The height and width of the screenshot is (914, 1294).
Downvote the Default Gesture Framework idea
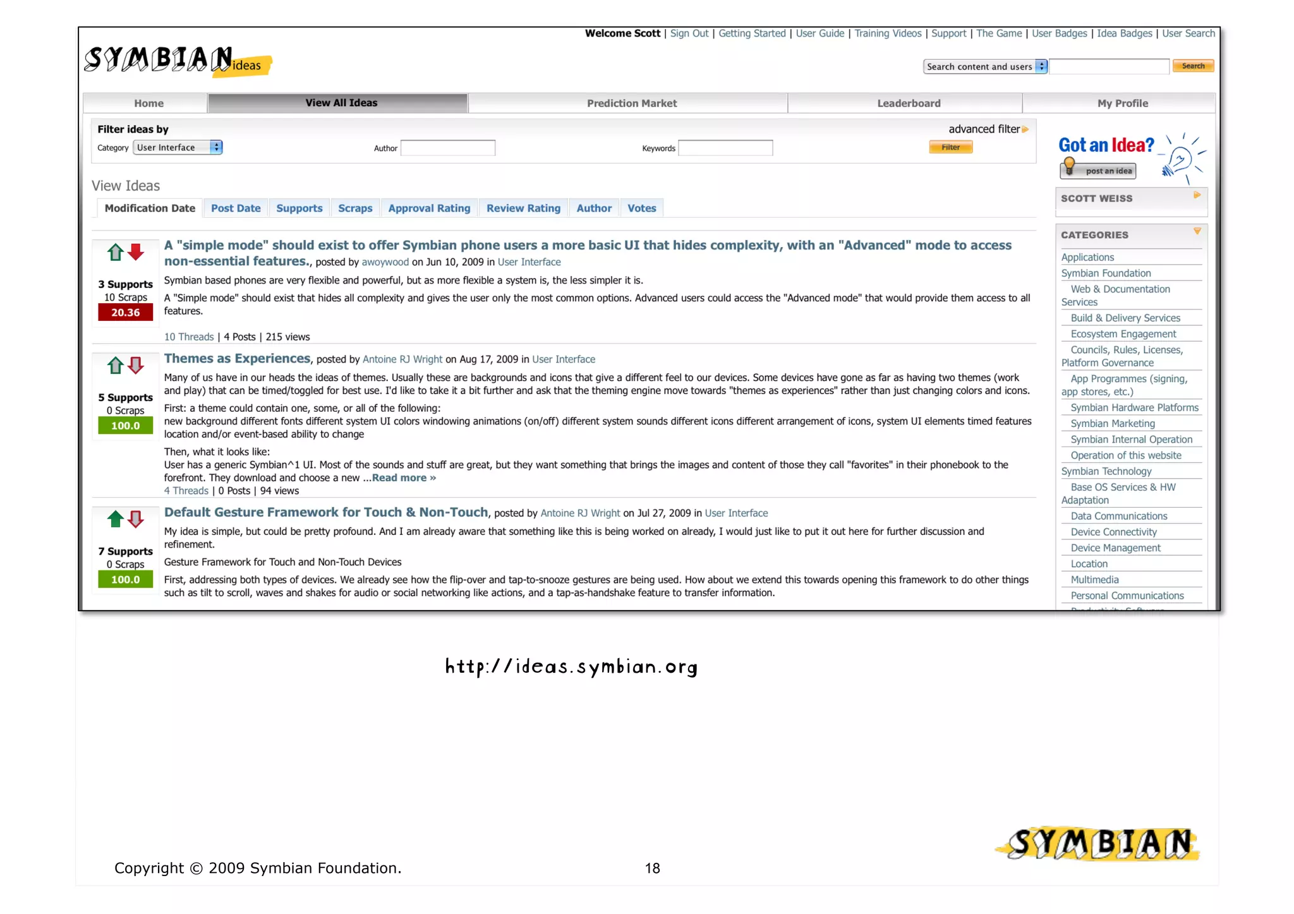pos(136,519)
